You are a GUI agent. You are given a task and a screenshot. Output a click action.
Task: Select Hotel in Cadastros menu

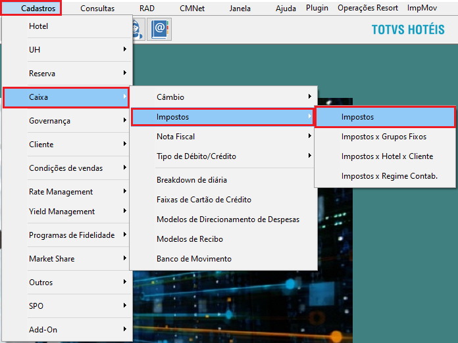point(66,26)
